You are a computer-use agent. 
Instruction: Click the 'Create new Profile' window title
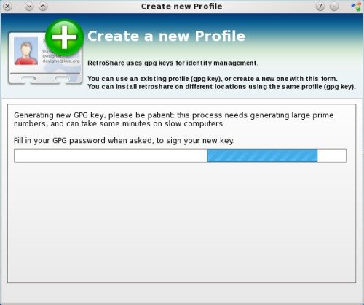click(182, 7)
